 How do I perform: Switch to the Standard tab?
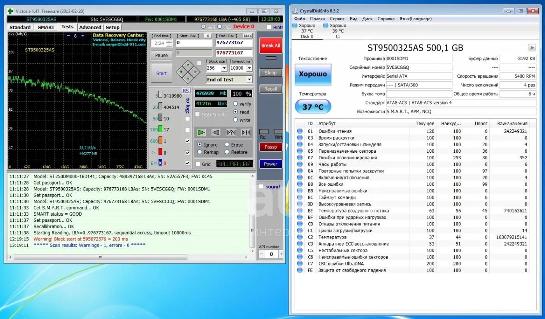tap(20, 27)
